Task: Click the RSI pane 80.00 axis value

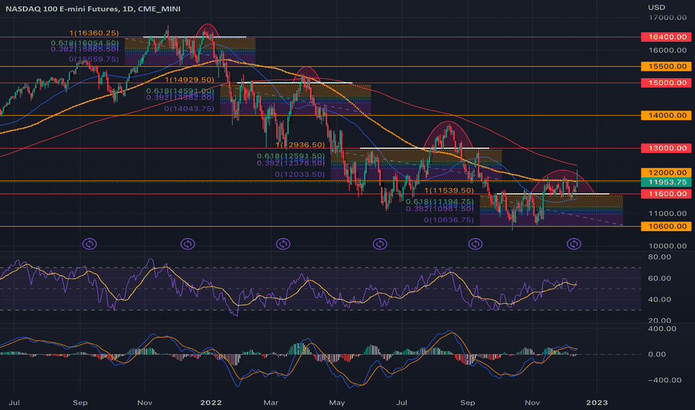Action: pyautogui.click(x=659, y=257)
